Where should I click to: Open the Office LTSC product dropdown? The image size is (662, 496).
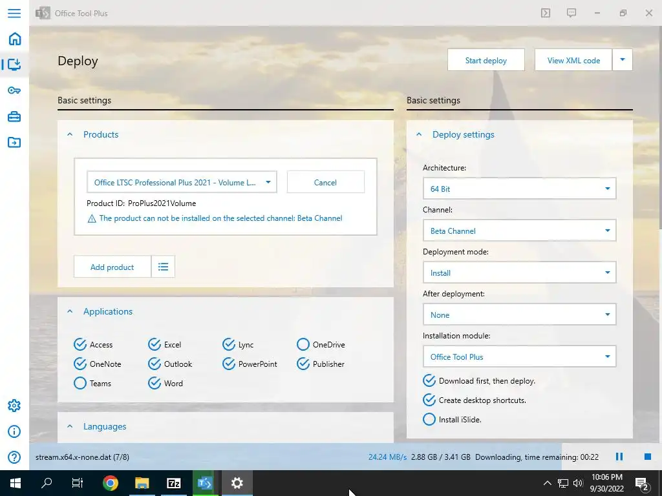click(182, 182)
